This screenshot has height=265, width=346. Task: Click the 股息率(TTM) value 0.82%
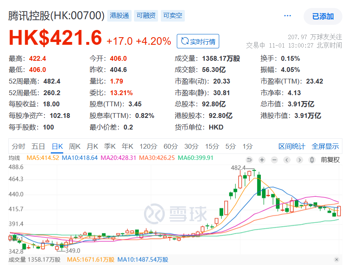click(145, 116)
